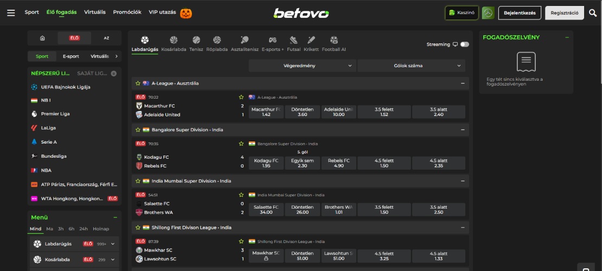Favorite the Shillong First Divison League header star
The image size is (602, 271).
coord(138,228)
